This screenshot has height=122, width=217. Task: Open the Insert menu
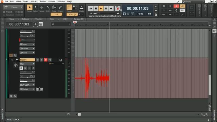26,1
